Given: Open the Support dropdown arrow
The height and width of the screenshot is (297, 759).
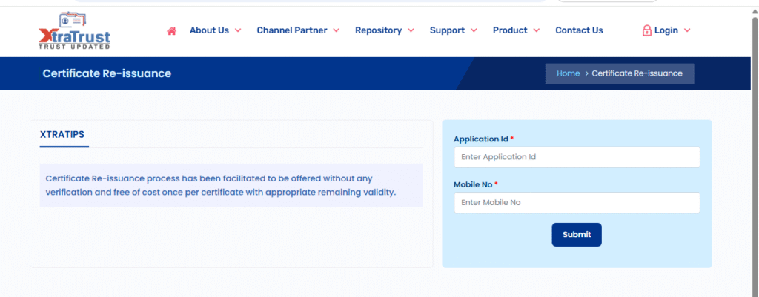Looking at the screenshot, I should pos(474,30).
